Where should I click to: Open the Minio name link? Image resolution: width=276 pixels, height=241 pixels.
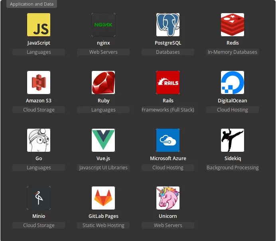(39, 216)
